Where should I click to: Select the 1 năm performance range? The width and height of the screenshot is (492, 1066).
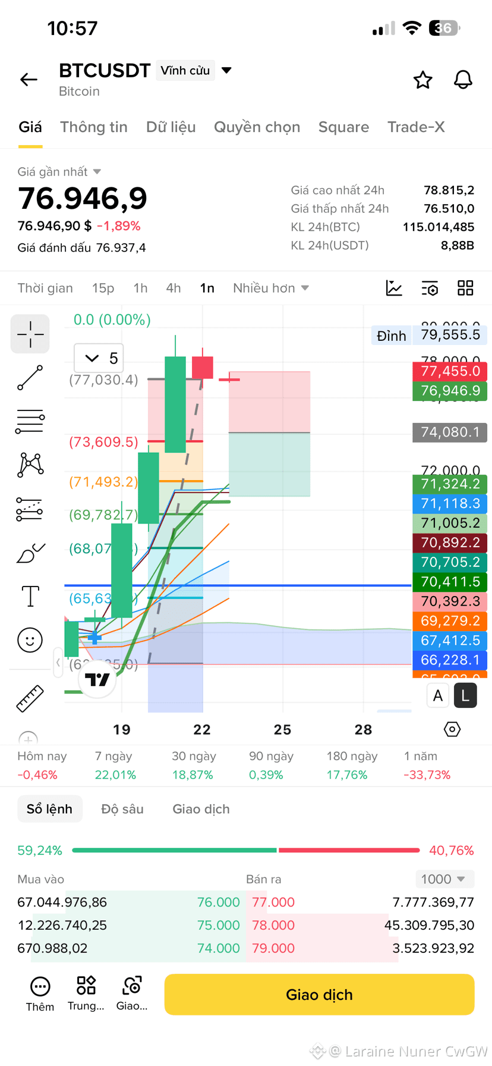coord(427,766)
